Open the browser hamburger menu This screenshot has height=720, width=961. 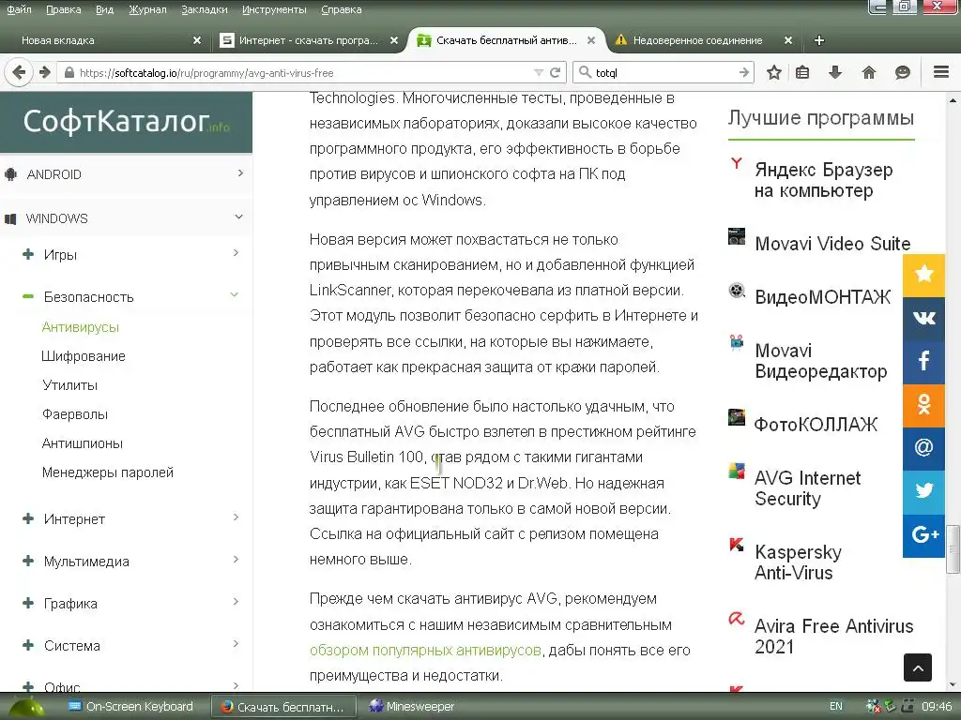941,72
